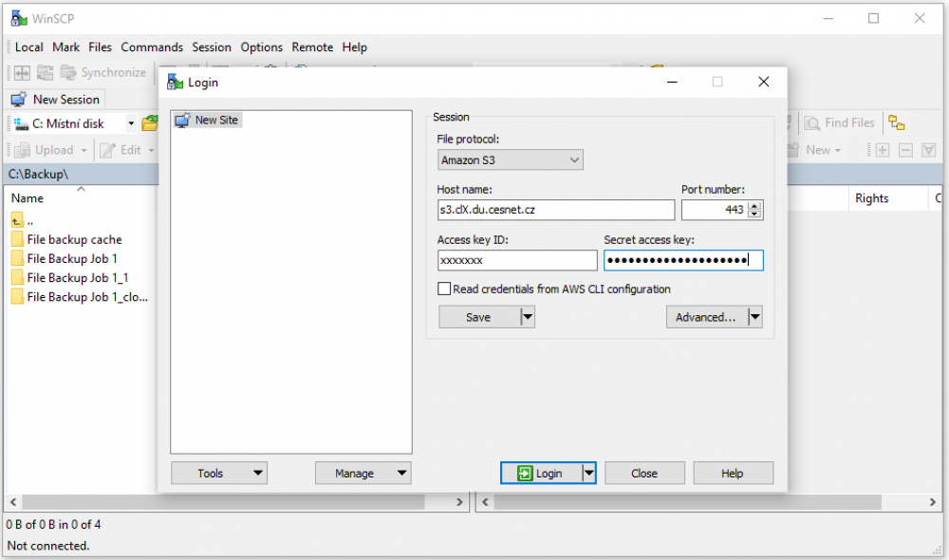The height and width of the screenshot is (560, 949).
Task: Click the Access key ID field
Action: 517,260
